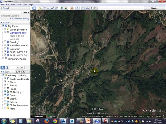Screen dimensions: 166x124
Task: Toggle the 3D Buildings layer checkbox
Action: pos(5,91)
